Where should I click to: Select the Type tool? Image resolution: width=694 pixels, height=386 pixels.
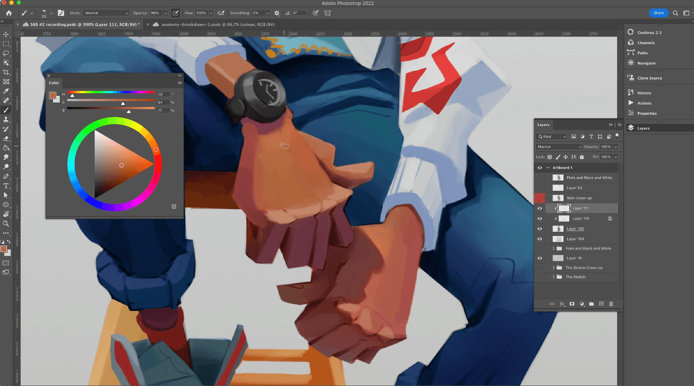pyautogui.click(x=6, y=186)
